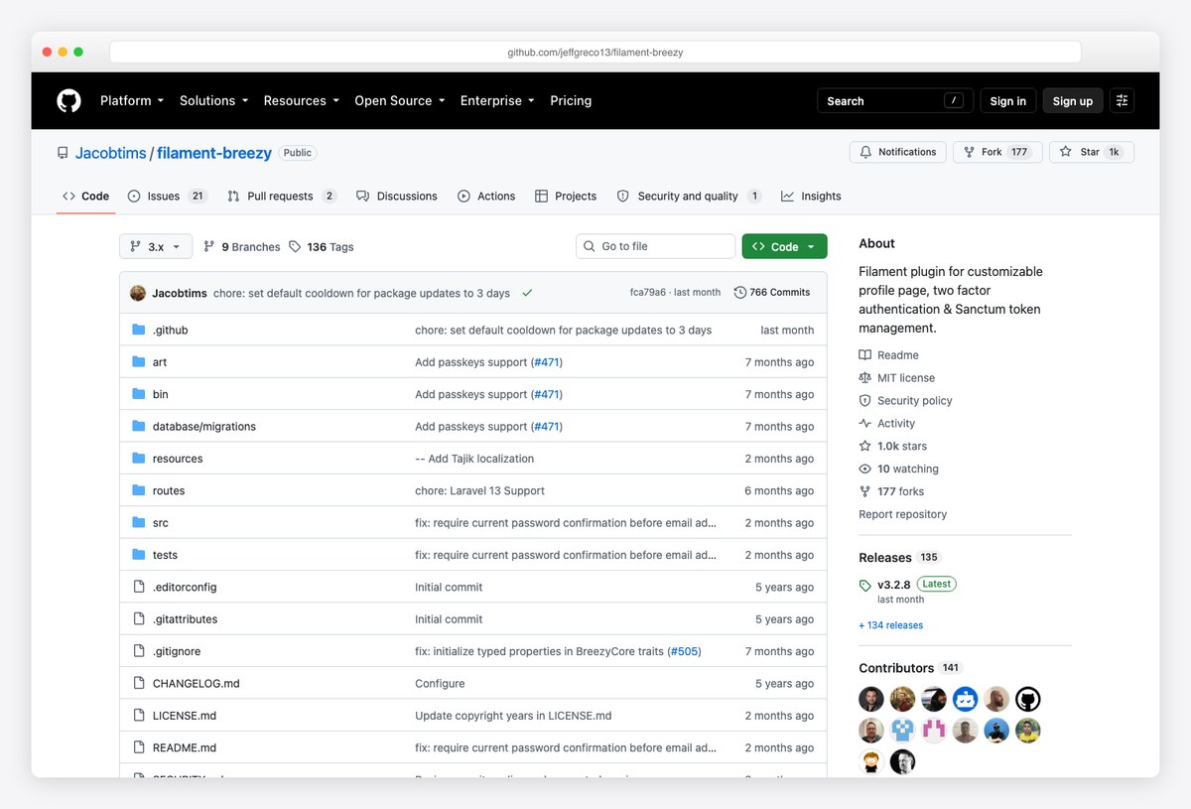
Task: Click the Search field in header
Action: tap(894, 100)
